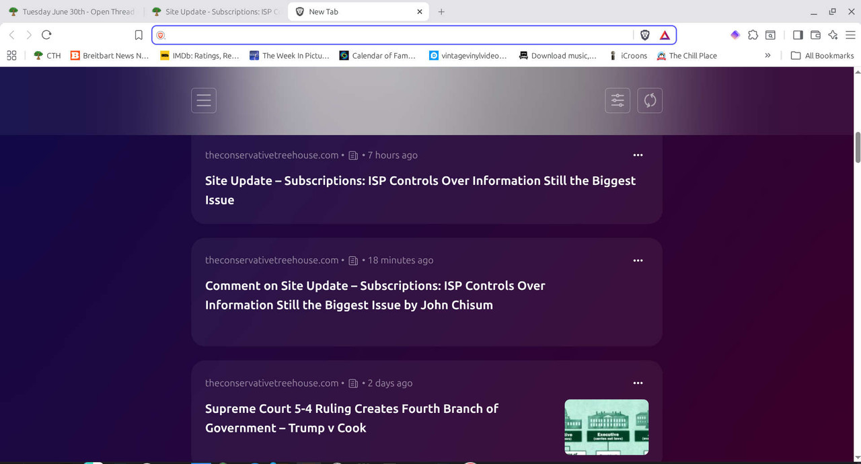Open the tab search icon
This screenshot has height=464, width=861.
point(770,35)
